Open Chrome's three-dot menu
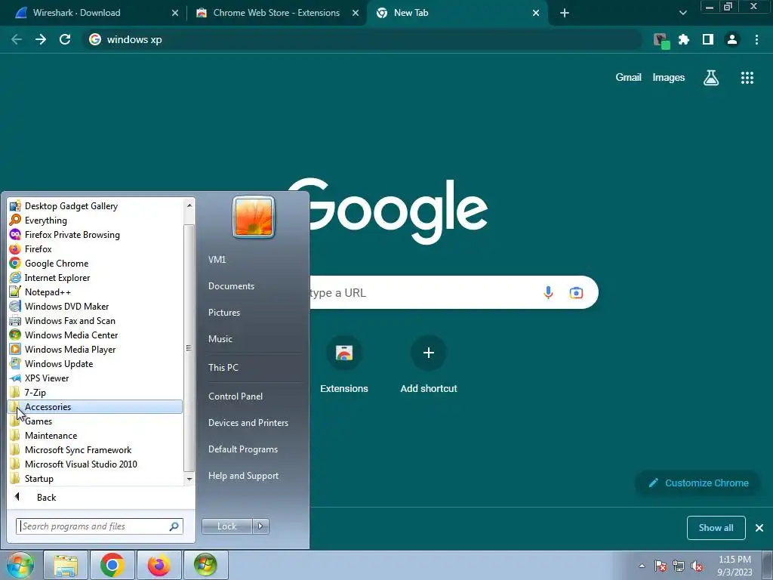Screen dimensions: 773x580 click(756, 39)
